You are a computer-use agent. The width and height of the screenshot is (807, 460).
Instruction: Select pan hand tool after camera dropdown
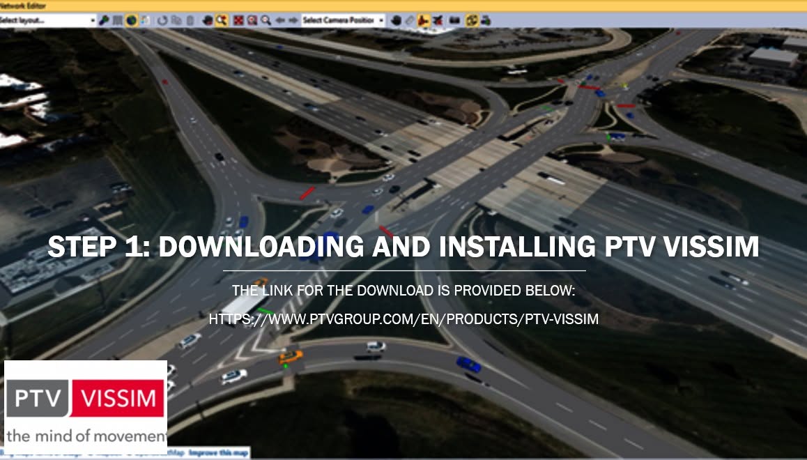point(396,21)
